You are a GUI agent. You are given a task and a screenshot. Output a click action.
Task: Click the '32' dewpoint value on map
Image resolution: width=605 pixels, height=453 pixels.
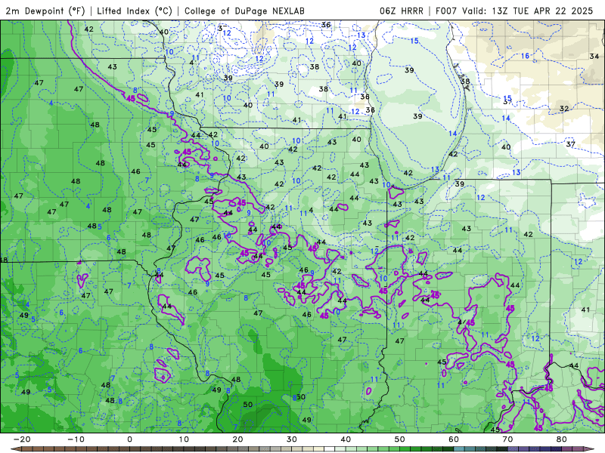pos(564,109)
